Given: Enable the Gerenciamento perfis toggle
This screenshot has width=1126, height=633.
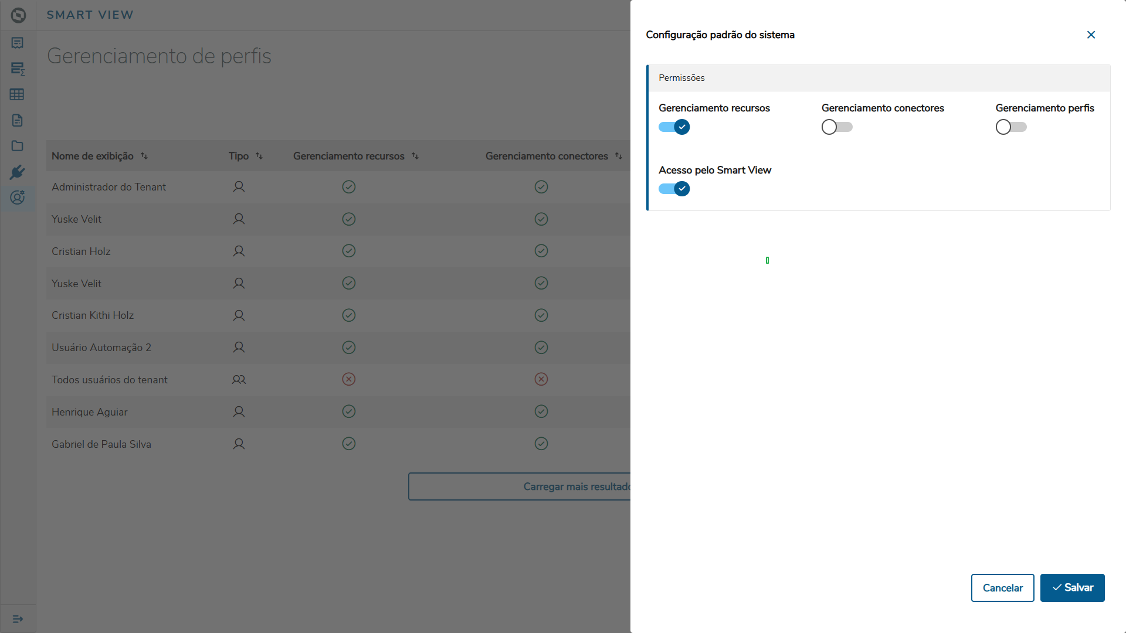Looking at the screenshot, I should click(x=1011, y=127).
